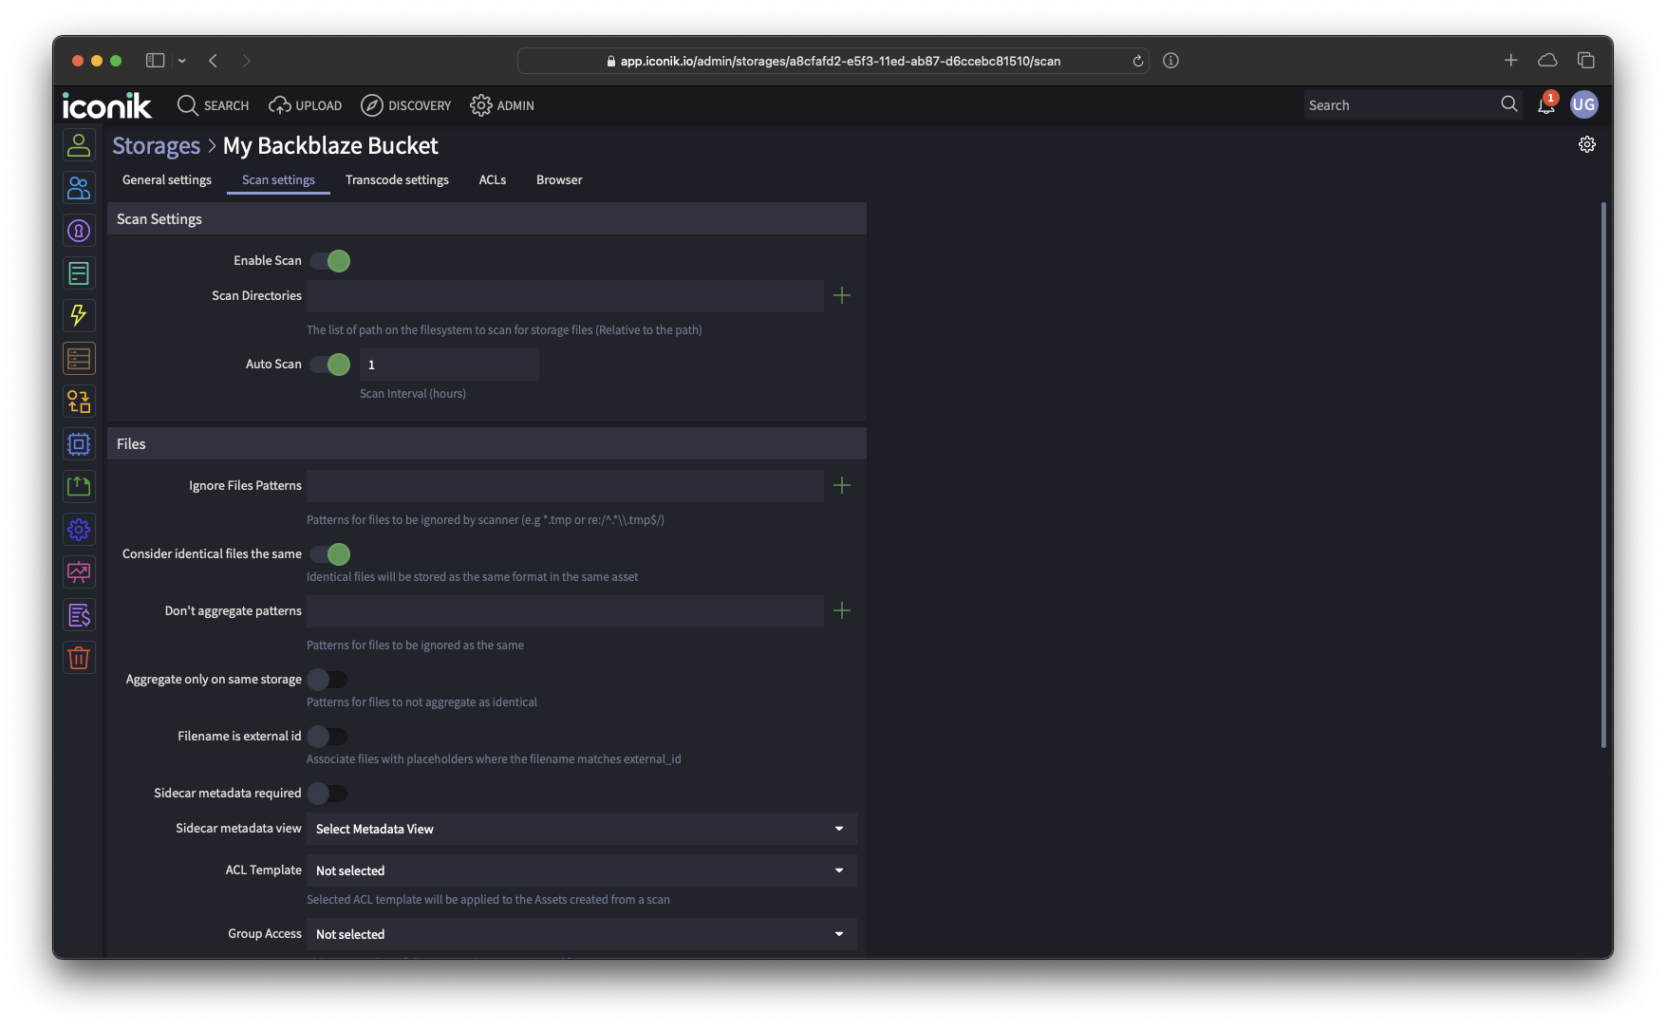Reload the page in browser address bar

click(x=1137, y=61)
